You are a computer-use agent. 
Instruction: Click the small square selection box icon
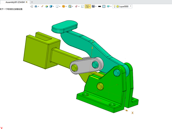click(83, 7)
